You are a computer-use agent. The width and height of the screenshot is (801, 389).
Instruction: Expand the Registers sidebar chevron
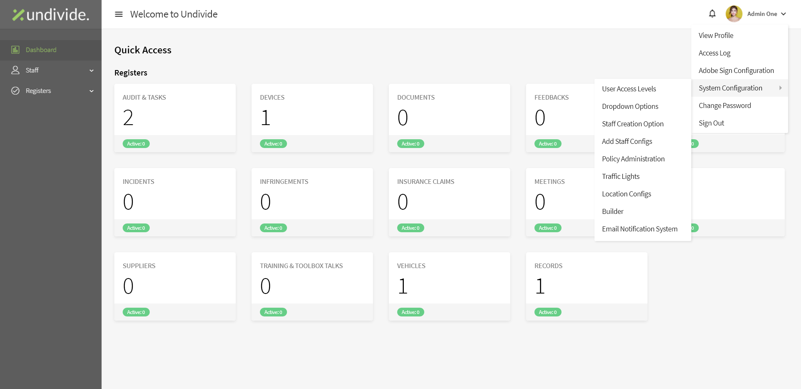[x=91, y=91]
